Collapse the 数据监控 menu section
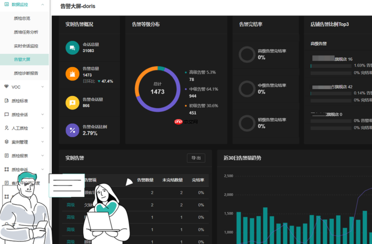Viewport: 372px width, 244px height. (x=43, y=5)
